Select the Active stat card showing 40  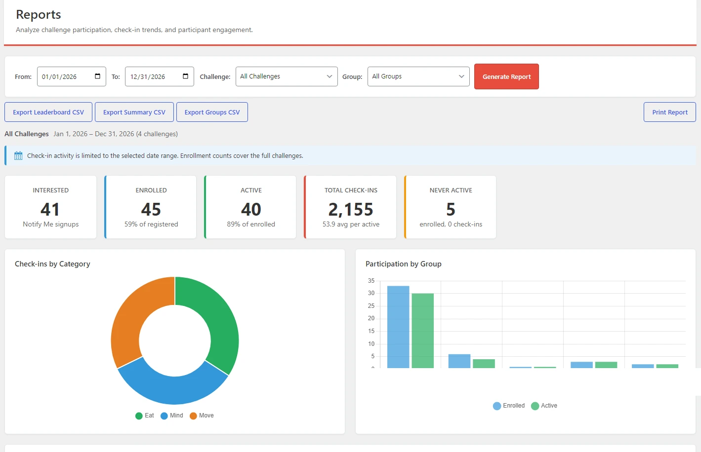point(250,207)
